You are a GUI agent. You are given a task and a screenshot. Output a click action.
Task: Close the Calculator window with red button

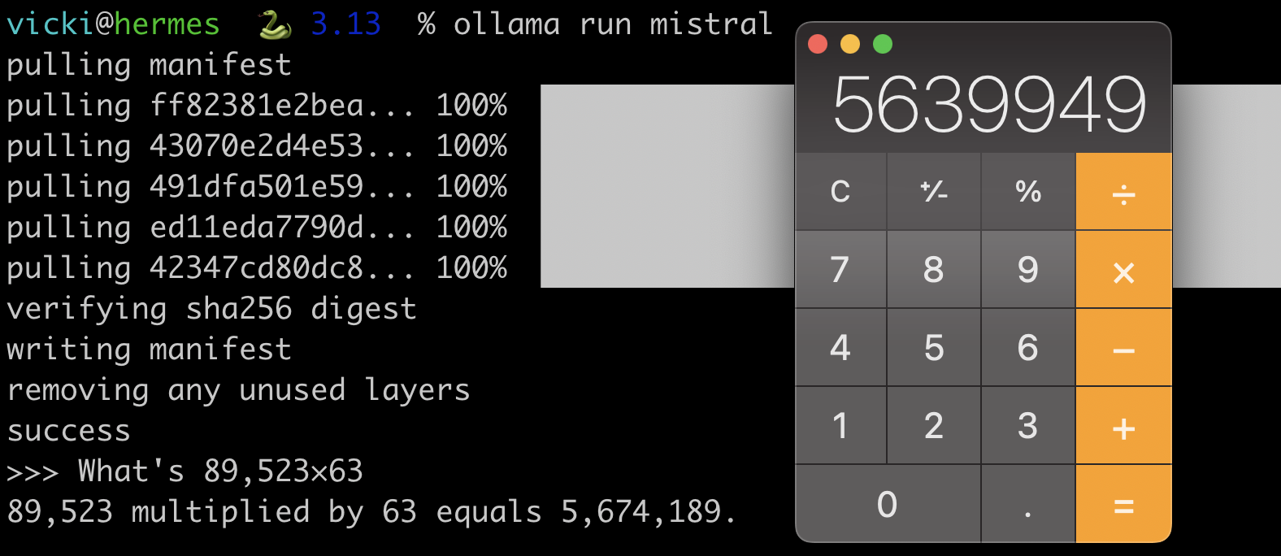818,44
